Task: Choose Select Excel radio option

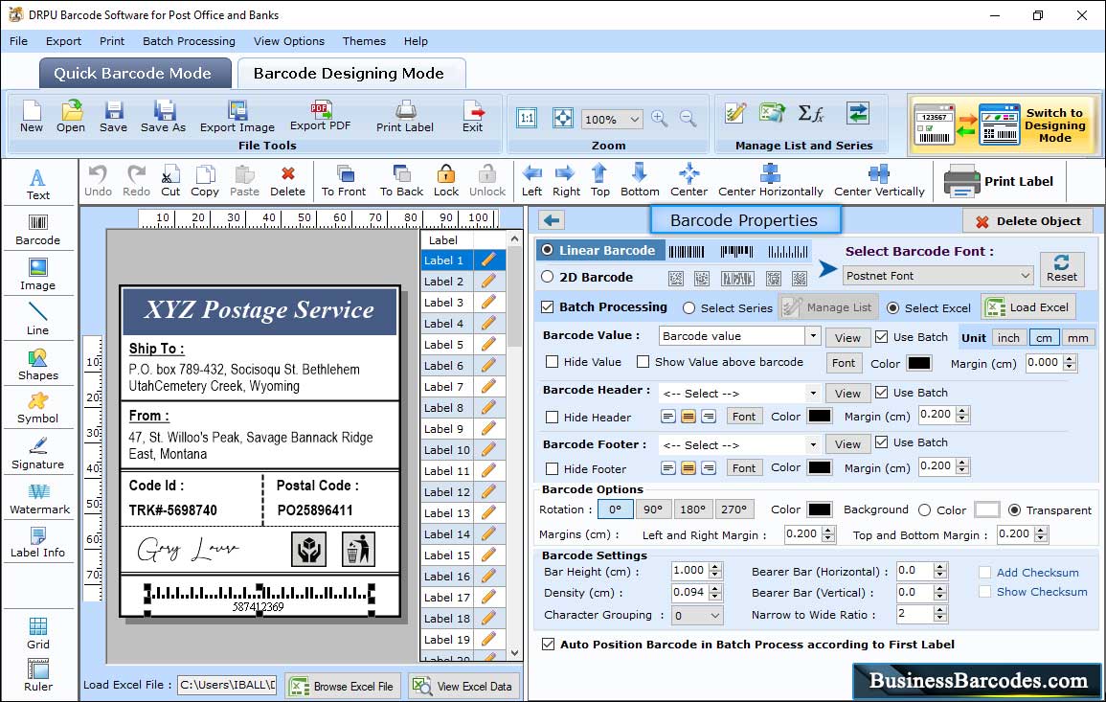Action: (893, 307)
